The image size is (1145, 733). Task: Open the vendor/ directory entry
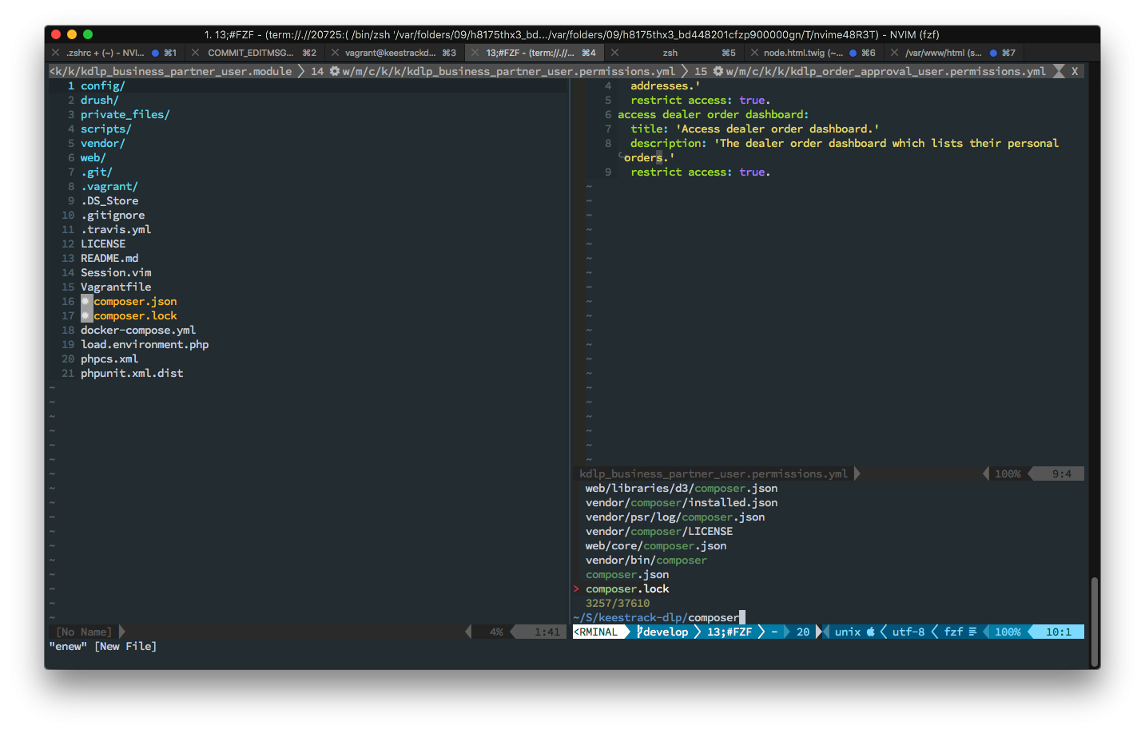tap(103, 143)
